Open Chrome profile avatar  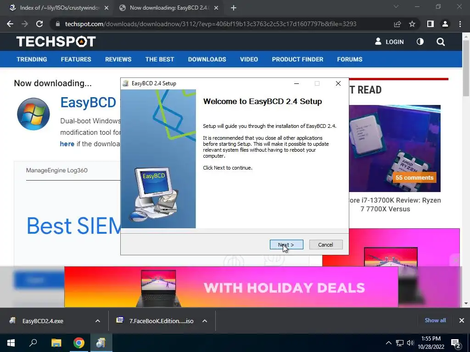[445, 24]
